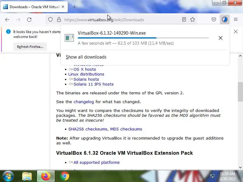Click the Firefox taskbar icon
Image resolution: width=243 pixels, height=182 pixels.
(x=46, y=176)
